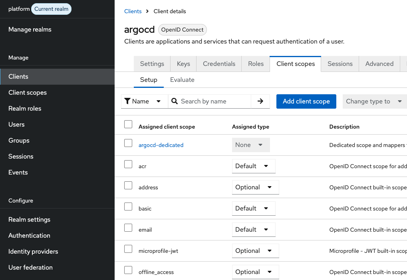Click the magnifying glass search icon
407x280 pixels.
(175, 101)
